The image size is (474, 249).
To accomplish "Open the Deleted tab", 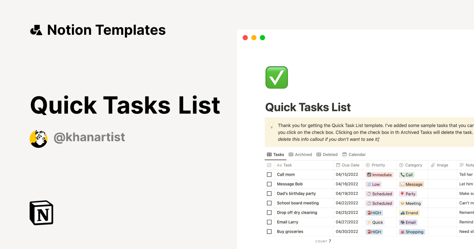I will [x=329, y=154].
